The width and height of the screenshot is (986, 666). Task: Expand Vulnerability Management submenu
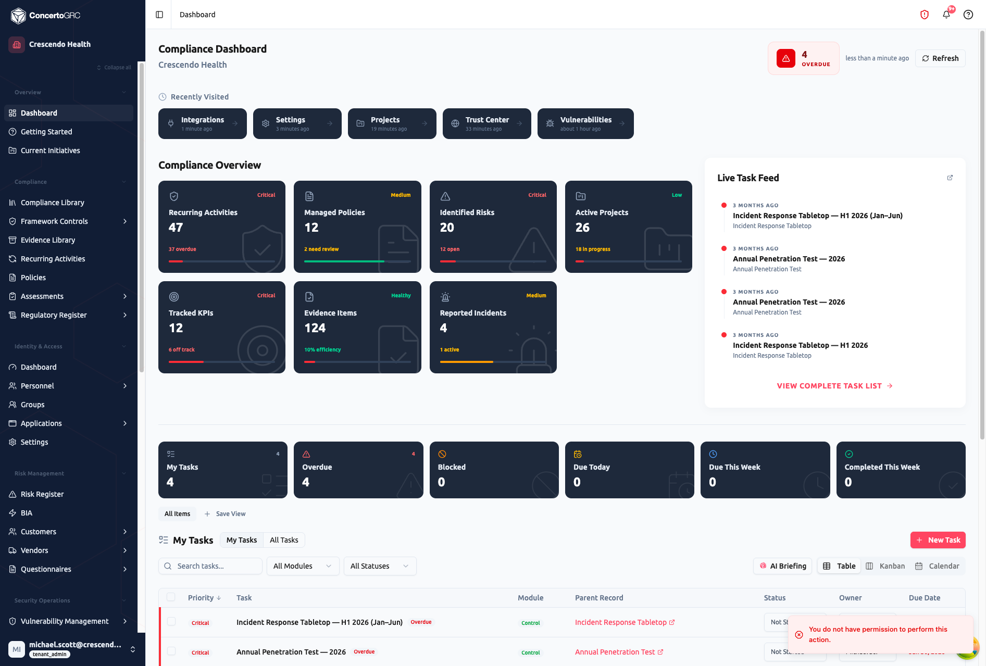coord(125,621)
